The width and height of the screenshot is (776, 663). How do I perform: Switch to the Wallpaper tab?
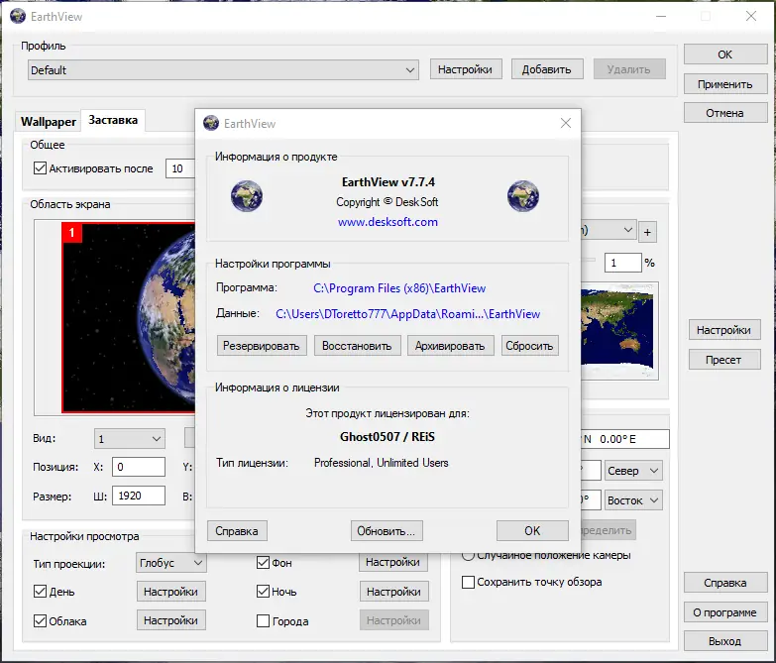[x=49, y=122]
